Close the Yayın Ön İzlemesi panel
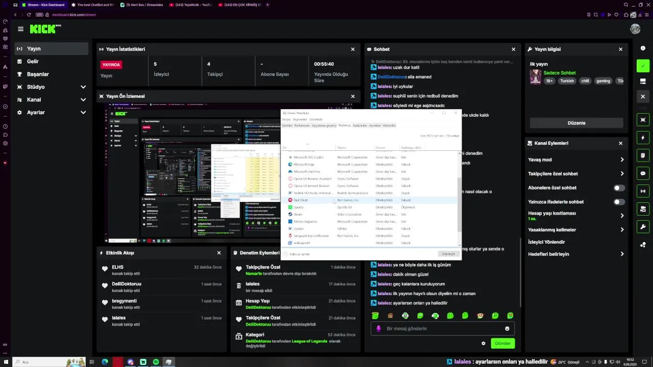The height and width of the screenshot is (367, 653). click(x=353, y=96)
